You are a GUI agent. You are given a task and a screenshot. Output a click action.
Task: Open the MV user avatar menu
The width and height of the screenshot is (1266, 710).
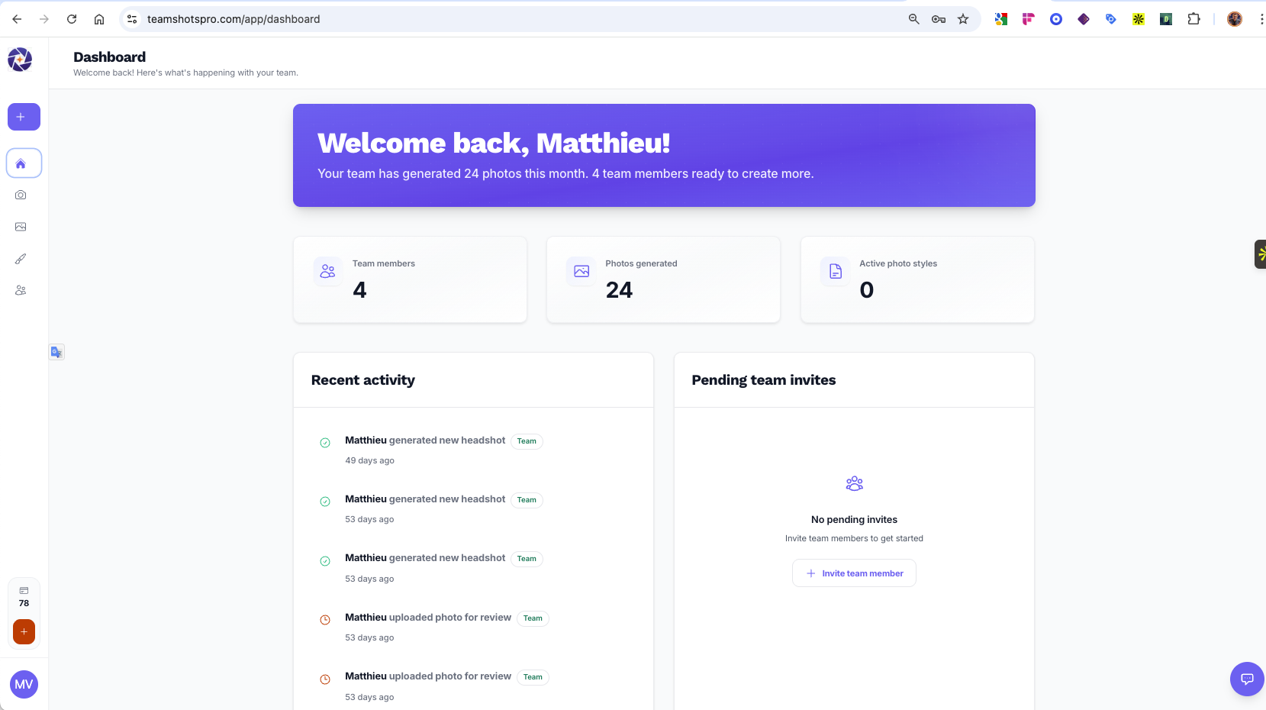pyautogui.click(x=24, y=684)
